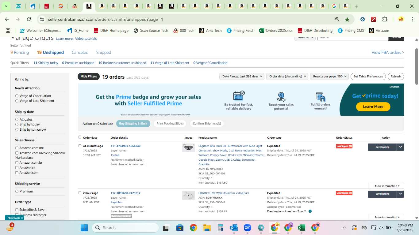419x235 pixels.
Task: Open the Pricing Fetch bookmark
Action: point(240,31)
